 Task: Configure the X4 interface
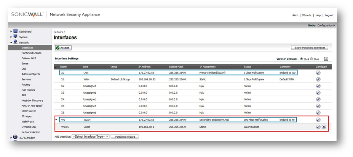click(318, 99)
